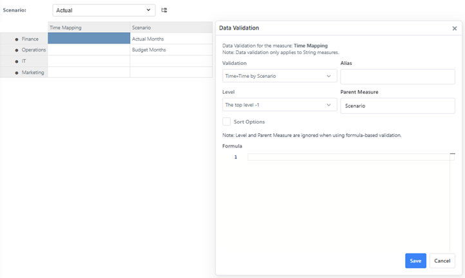Select Scenario cell in IT row
The image size is (465, 278).
click(171, 61)
